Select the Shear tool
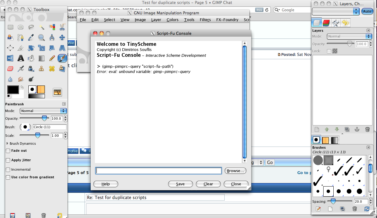Image resolution: width=377 pixels, height=218 pixels. coord(52,48)
